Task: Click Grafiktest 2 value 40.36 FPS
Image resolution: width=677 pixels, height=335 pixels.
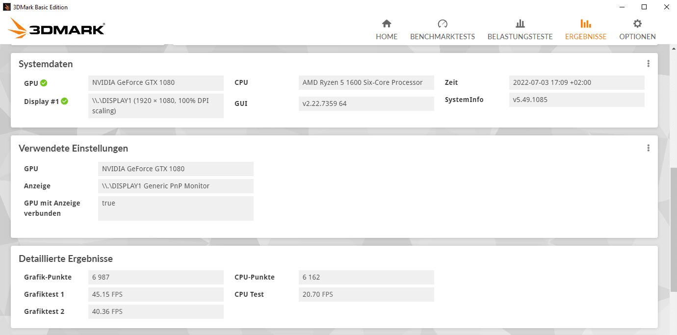Action: 156,311
